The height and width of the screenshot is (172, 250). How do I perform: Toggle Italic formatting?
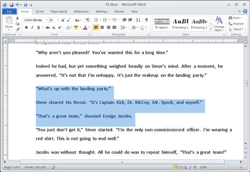[x=32, y=28]
